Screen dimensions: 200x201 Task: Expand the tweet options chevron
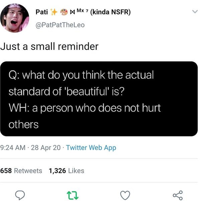coord(195,12)
